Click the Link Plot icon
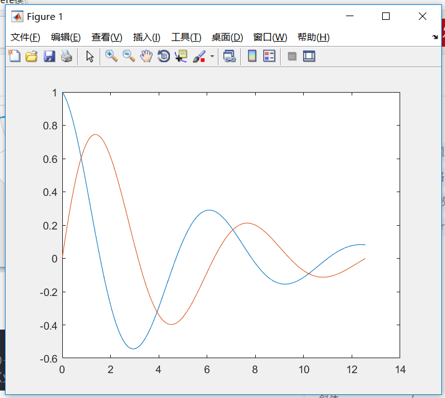 coord(229,56)
